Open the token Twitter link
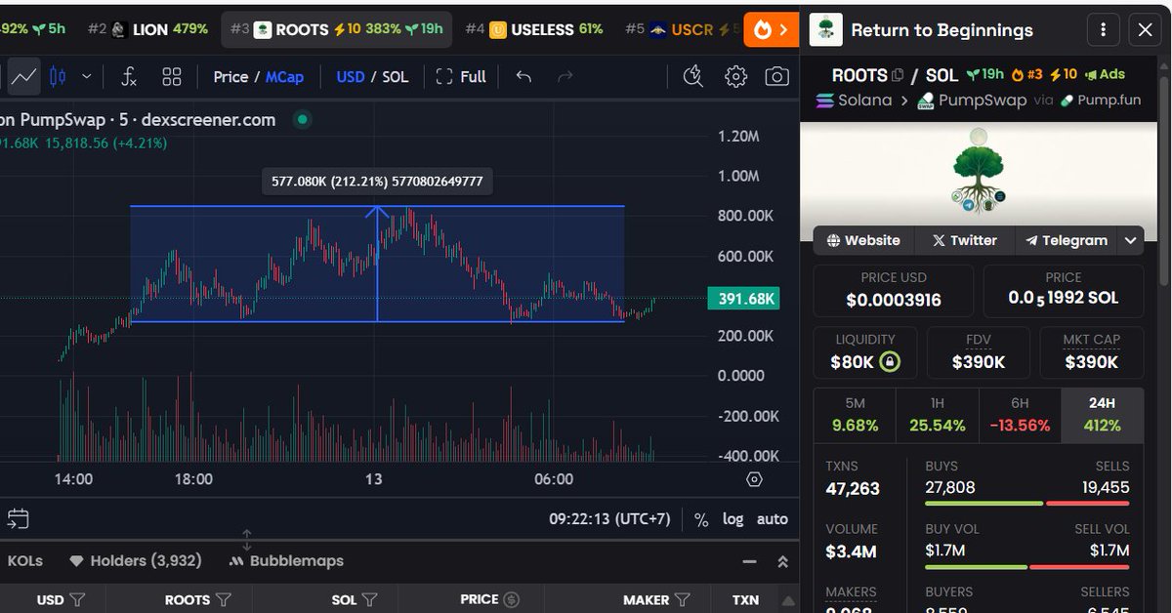This screenshot has height=613, width=1172. pyautogui.click(x=964, y=240)
